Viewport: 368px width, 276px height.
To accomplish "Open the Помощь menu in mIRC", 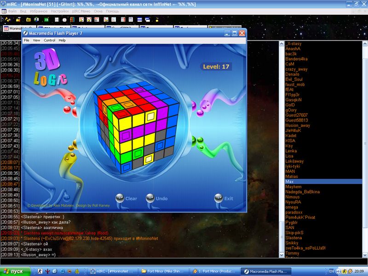I will [112, 11].
